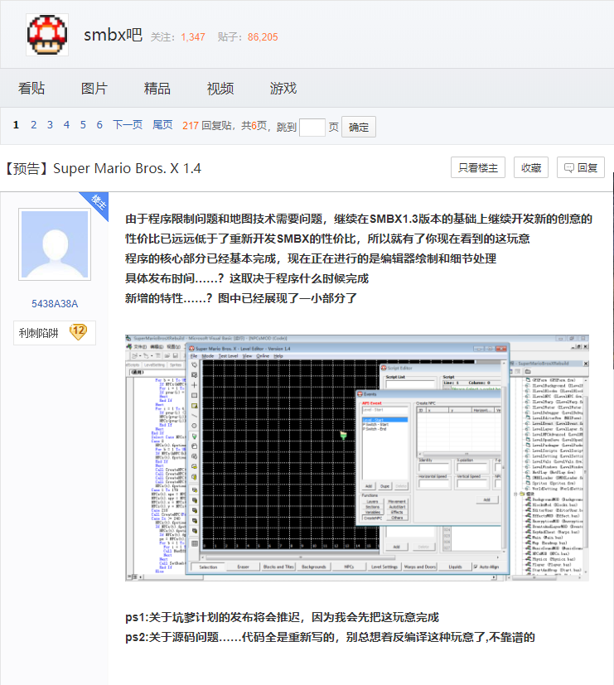Click line starting 程序的核心部分
614x685 pixels.
coord(311,258)
